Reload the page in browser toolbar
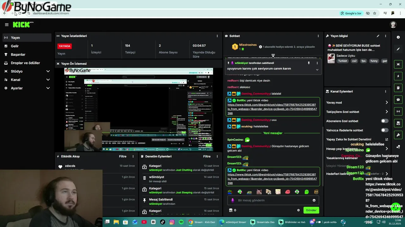 [x=20, y=13]
